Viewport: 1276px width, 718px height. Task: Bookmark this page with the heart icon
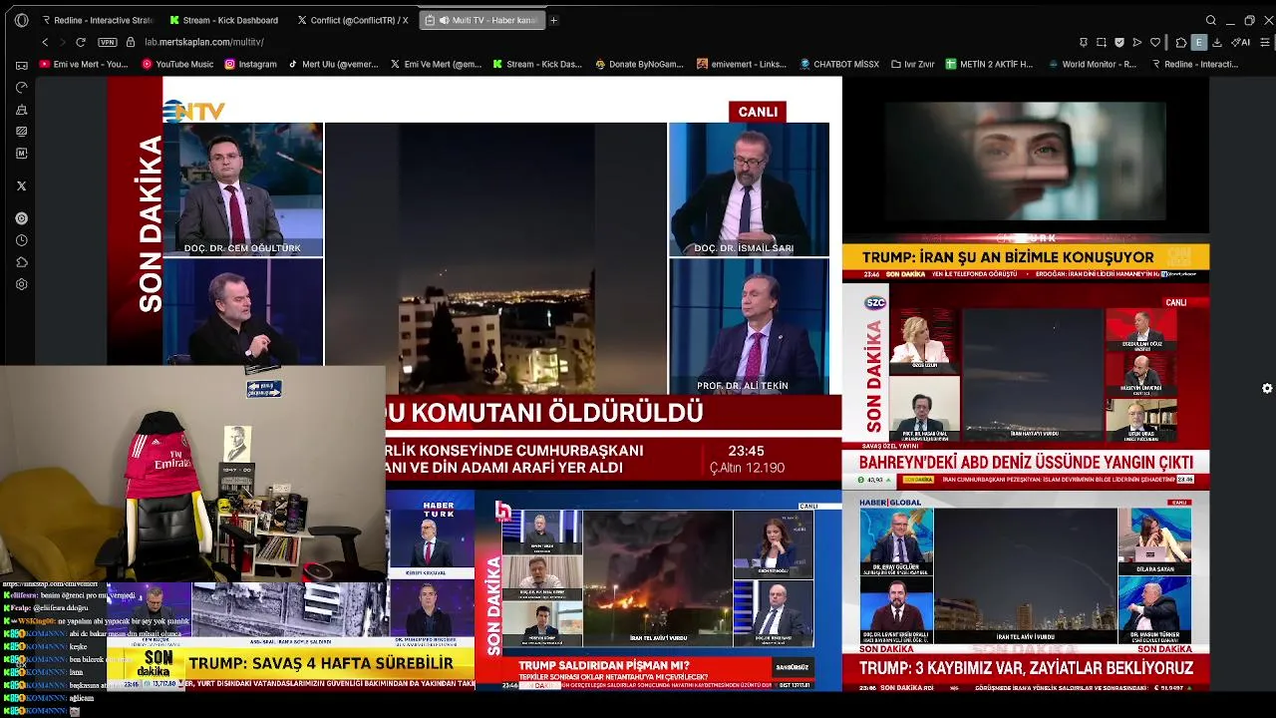tap(1155, 42)
